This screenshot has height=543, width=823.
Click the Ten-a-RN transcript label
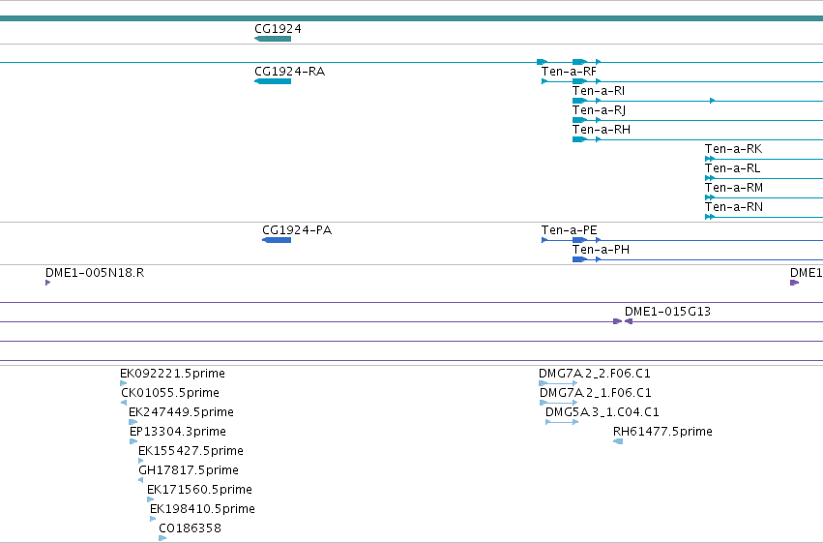point(734,207)
